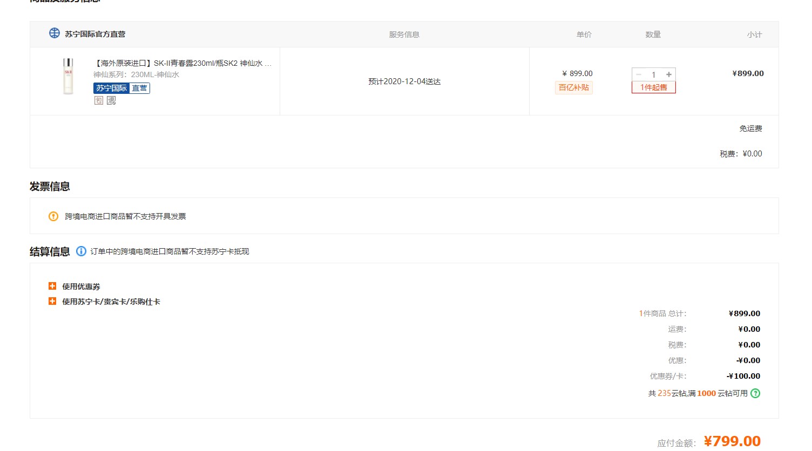Click the blue info icon beside 结算信息

(x=81, y=251)
